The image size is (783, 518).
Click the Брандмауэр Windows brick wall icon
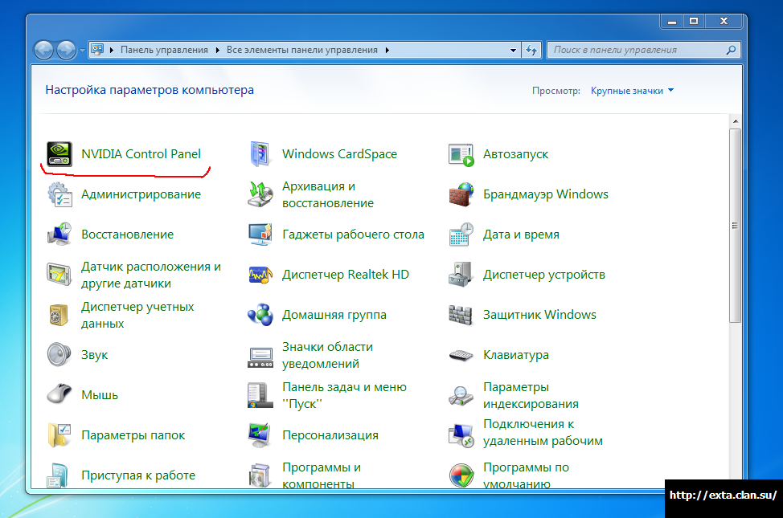tap(461, 194)
